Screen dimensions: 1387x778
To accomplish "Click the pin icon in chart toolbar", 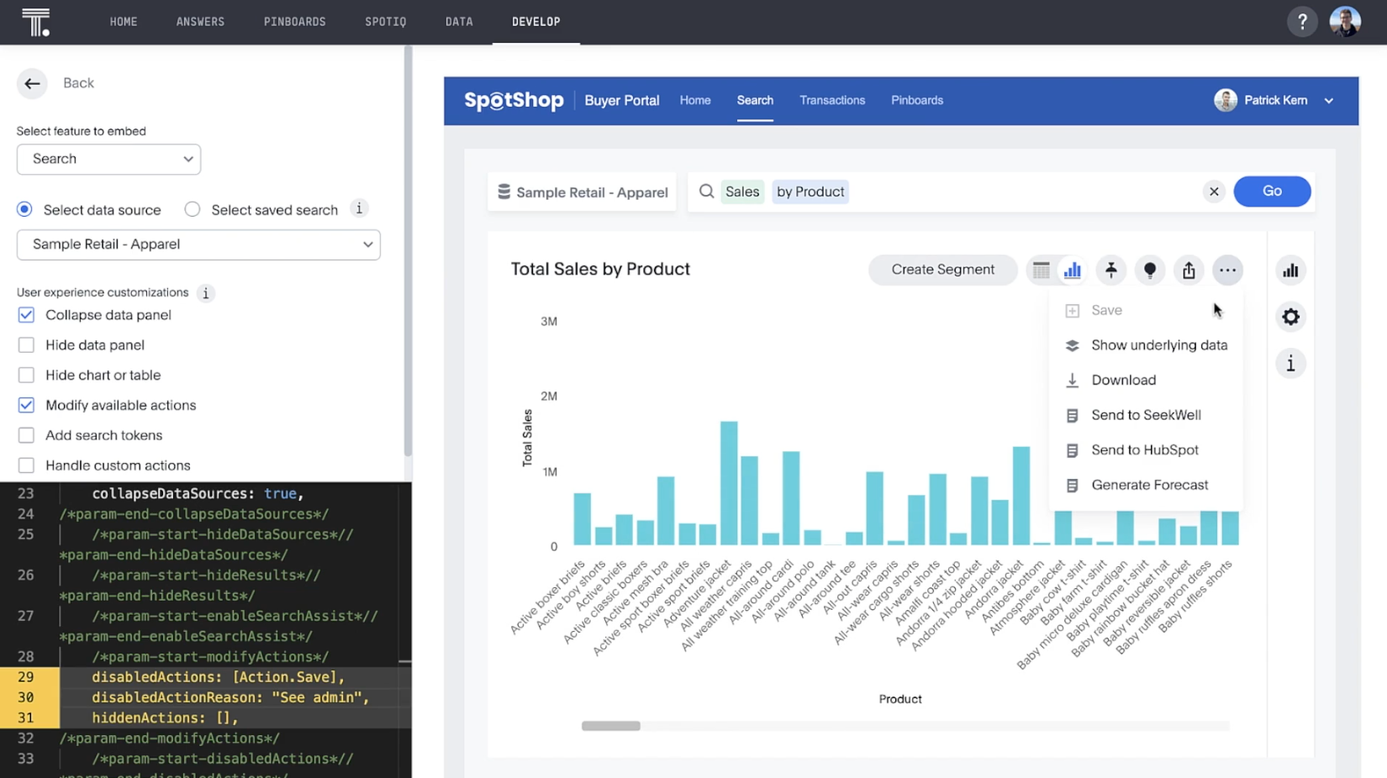I will pos(1111,270).
